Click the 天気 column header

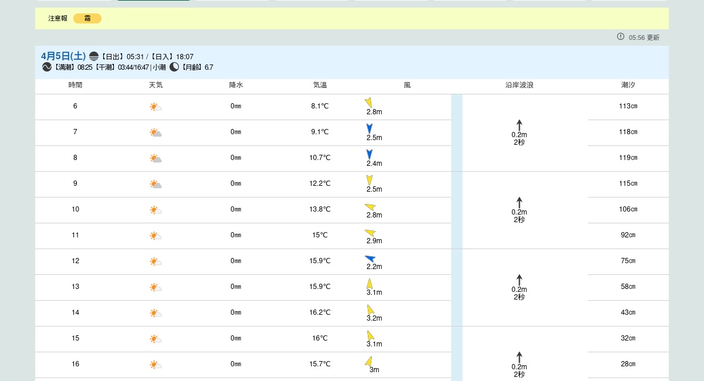click(x=155, y=86)
